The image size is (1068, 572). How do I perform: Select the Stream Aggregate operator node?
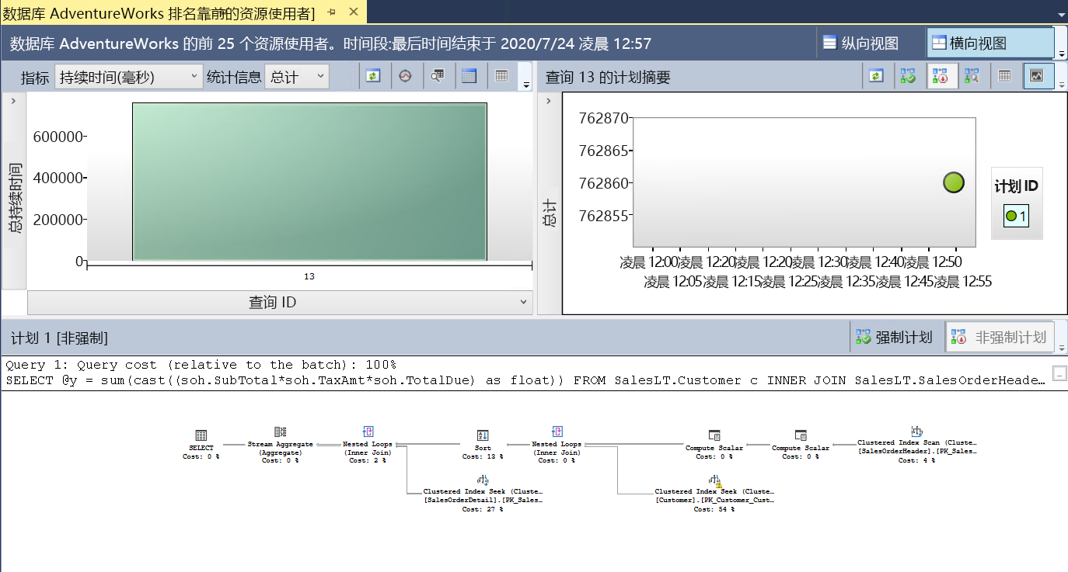(x=281, y=444)
